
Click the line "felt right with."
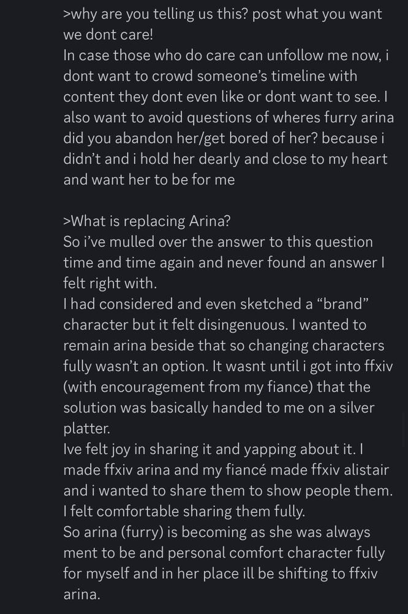[x=110, y=283]
